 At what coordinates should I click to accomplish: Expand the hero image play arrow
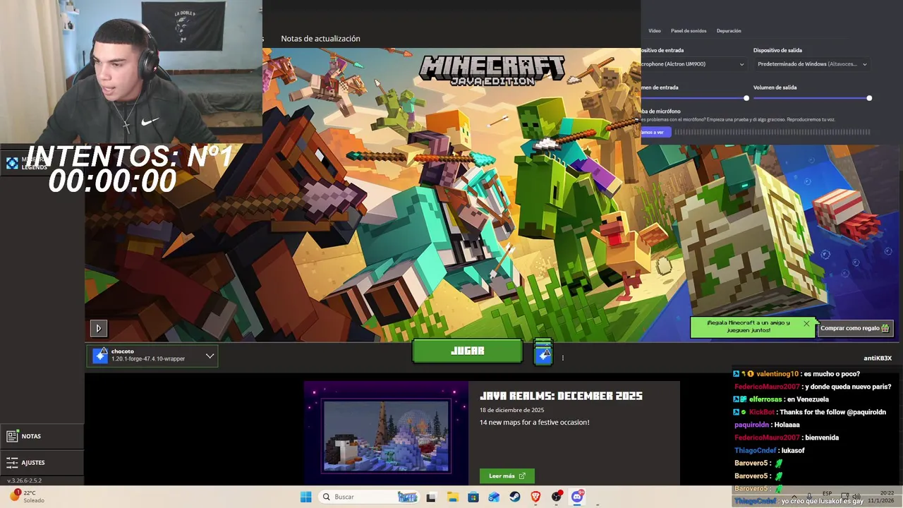pos(98,328)
